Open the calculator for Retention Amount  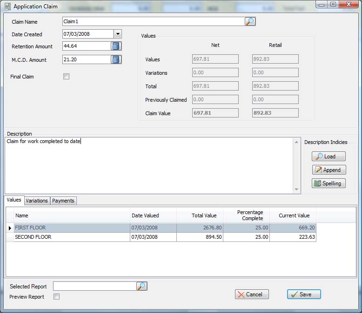(x=116, y=46)
